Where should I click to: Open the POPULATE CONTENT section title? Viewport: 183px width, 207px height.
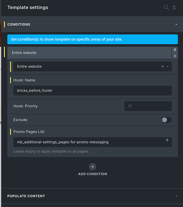26,196
